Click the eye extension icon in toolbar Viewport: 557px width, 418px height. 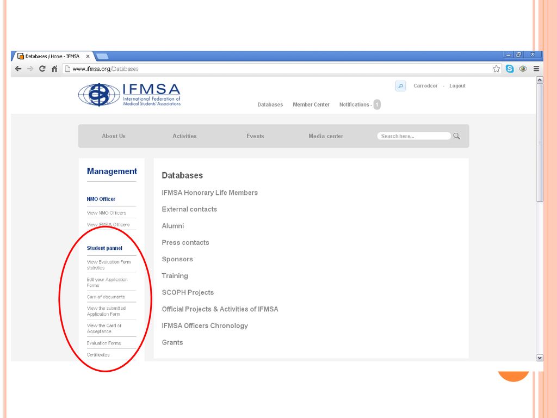coord(523,69)
